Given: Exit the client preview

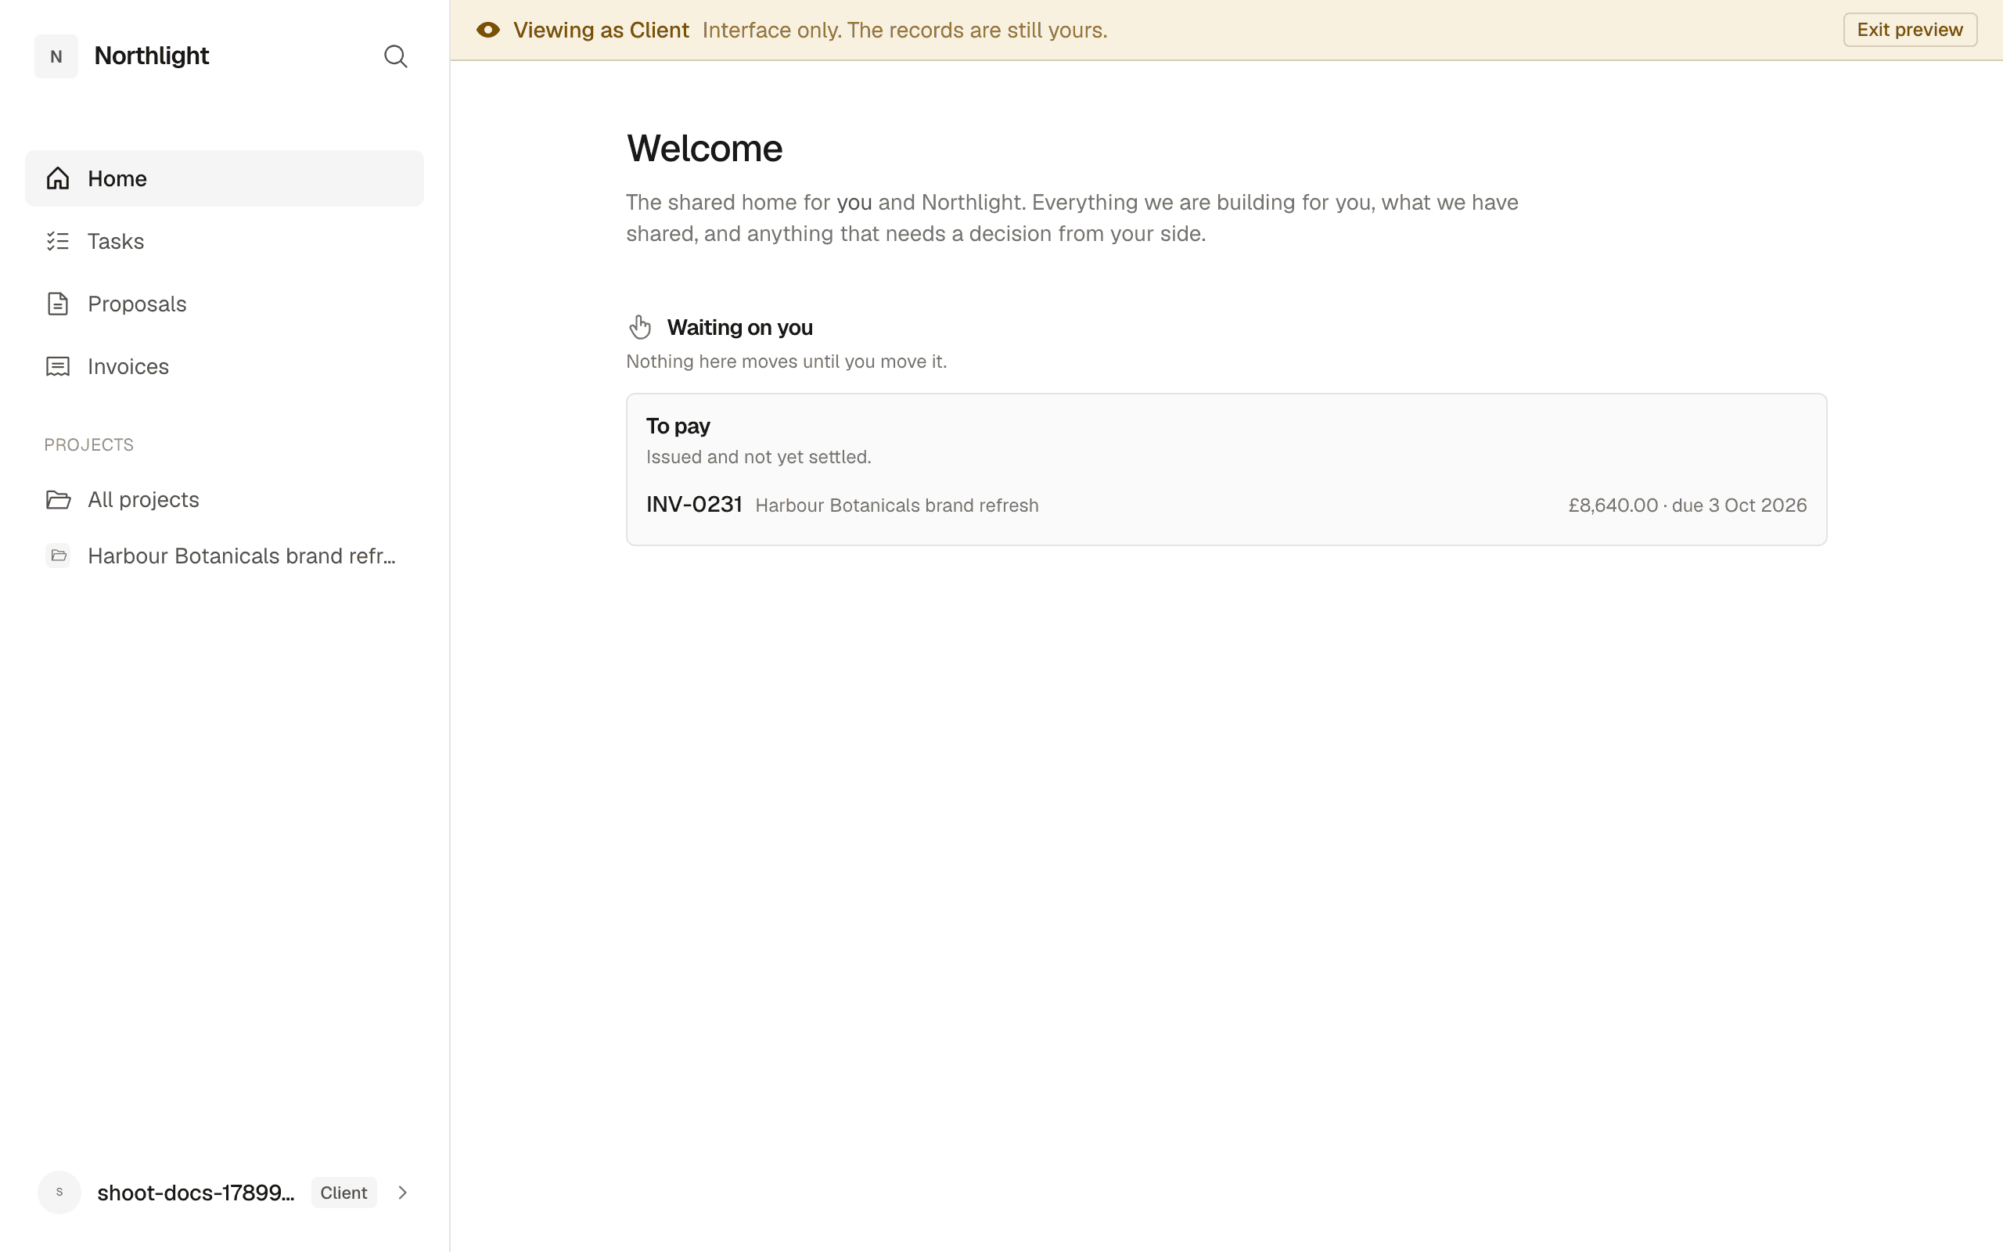Looking at the screenshot, I should pos(1909,30).
